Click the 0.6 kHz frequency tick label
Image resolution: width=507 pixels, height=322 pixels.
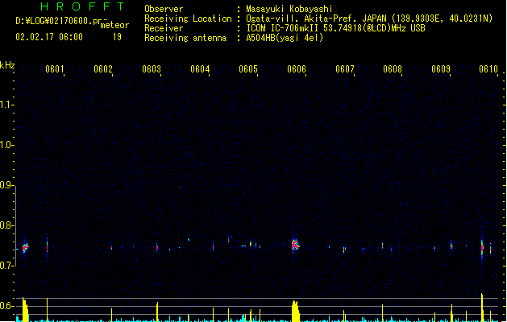click(x=6, y=306)
